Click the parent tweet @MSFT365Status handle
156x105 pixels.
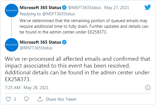[85, 8]
